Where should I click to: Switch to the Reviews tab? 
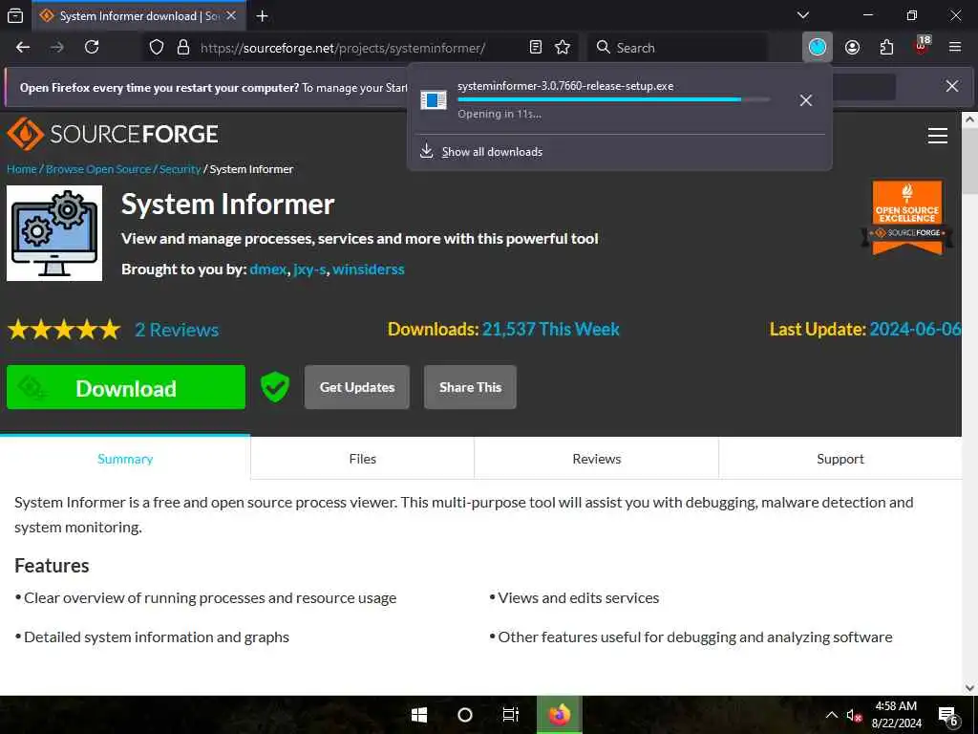(596, 459)
